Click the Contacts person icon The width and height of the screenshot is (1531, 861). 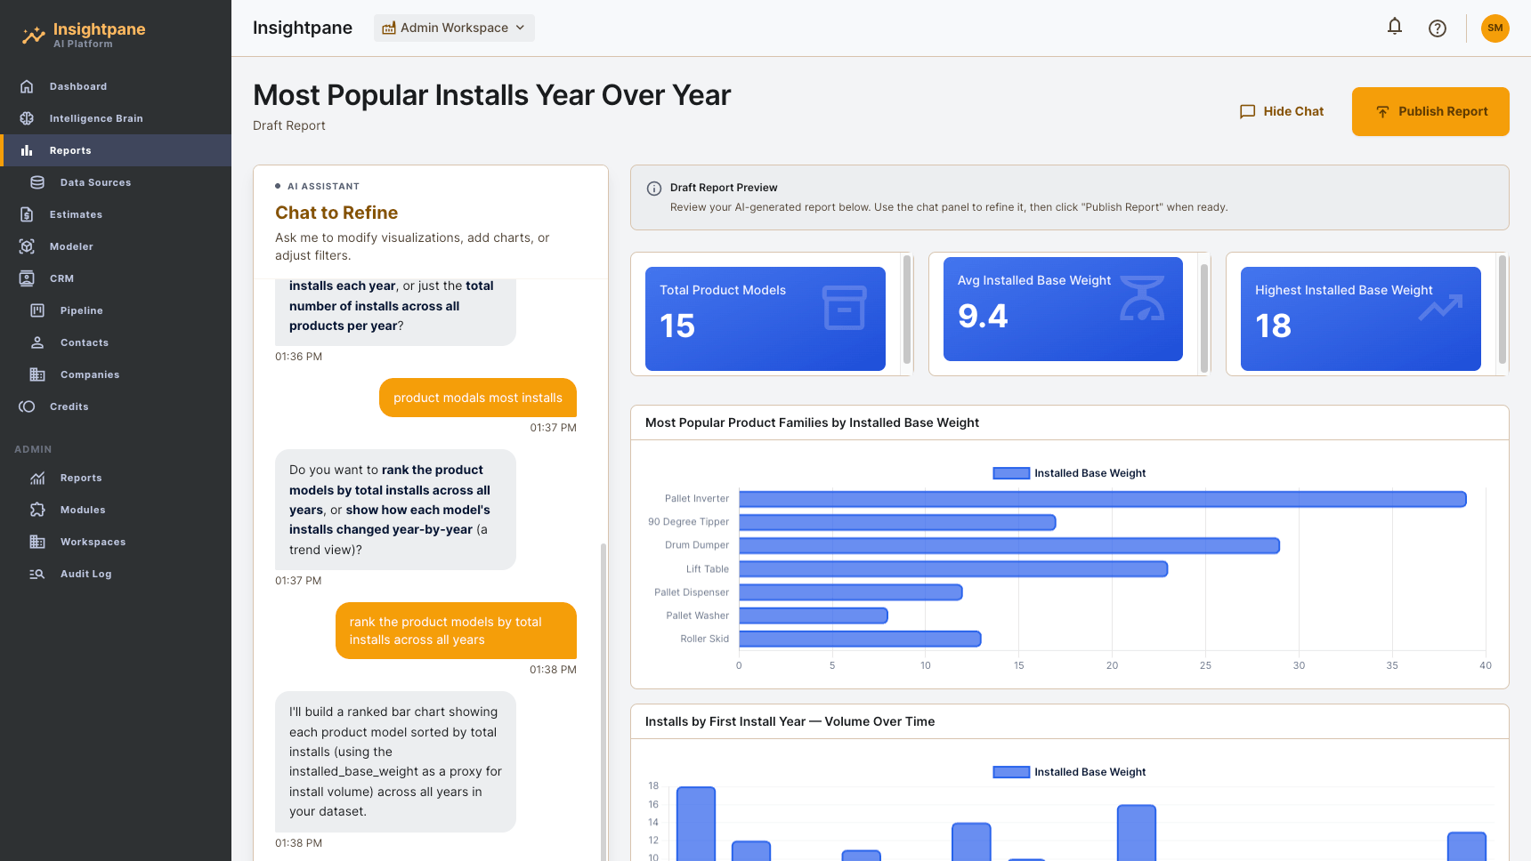tap(37, 342)
